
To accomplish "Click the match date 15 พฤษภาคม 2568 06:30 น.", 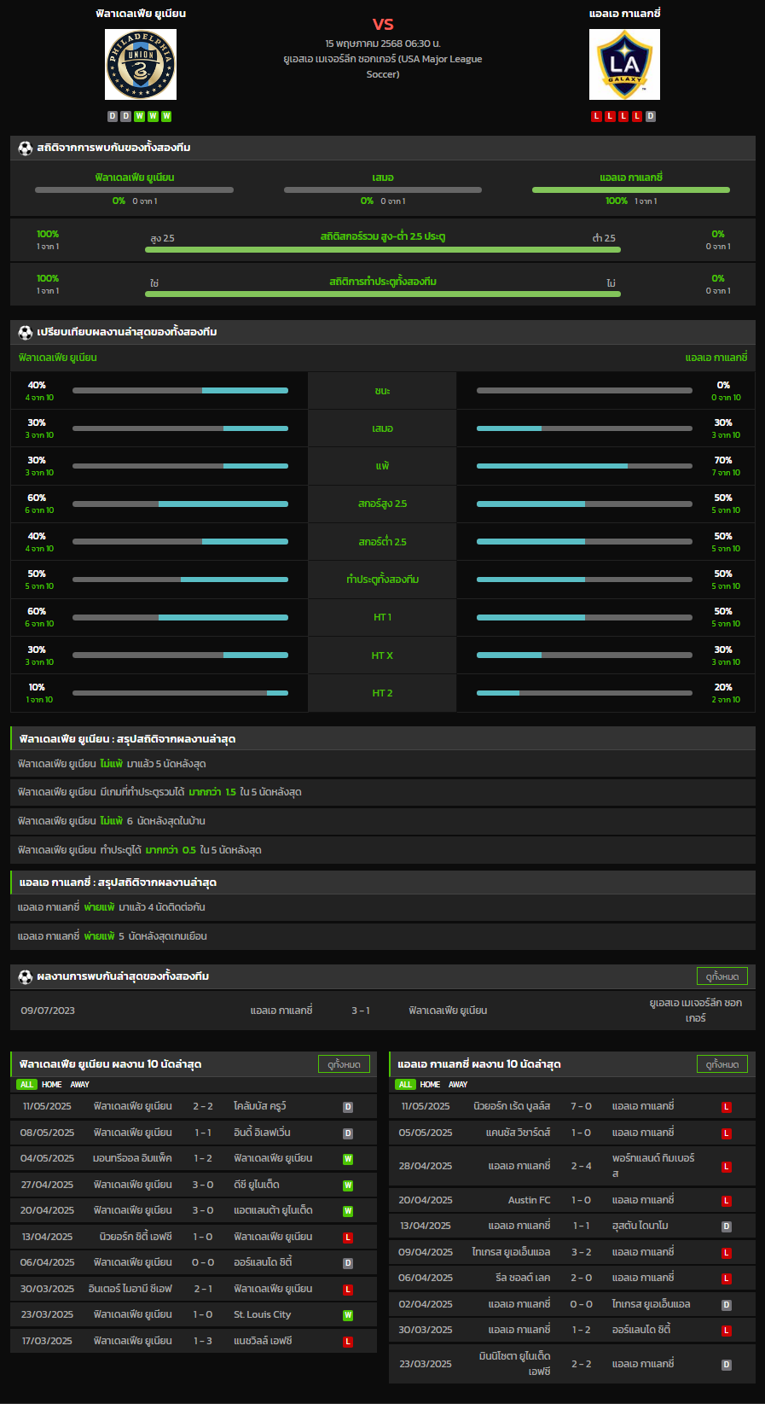I will [383, 43].
